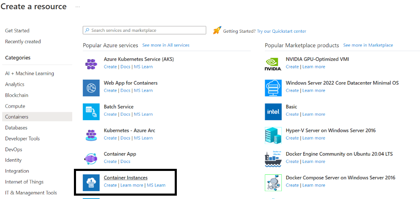Select the Databases category
Viewport: 420px width, 199px height.
16,128
